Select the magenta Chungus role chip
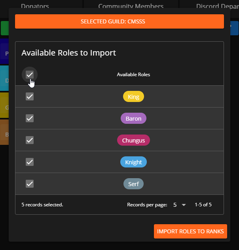239x250 pixels. [x=133, y=140]
